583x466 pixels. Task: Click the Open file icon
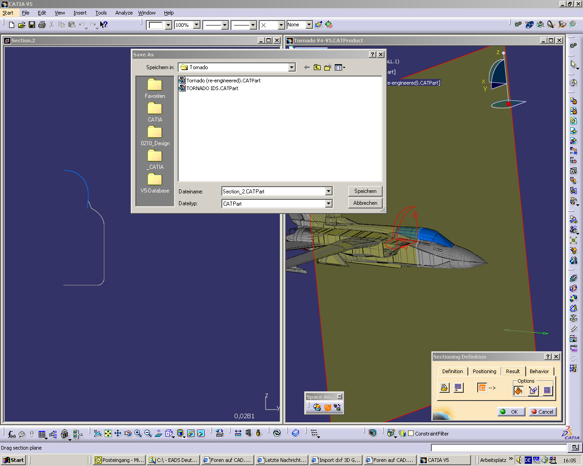pos(21,25)
